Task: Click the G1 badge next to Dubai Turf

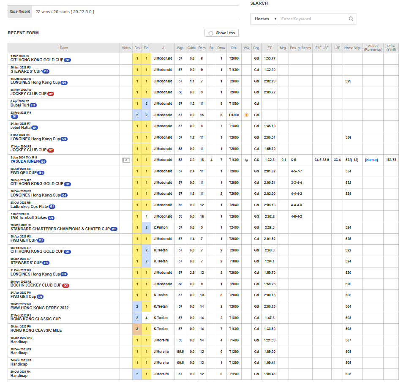Action: click(33, 105)
